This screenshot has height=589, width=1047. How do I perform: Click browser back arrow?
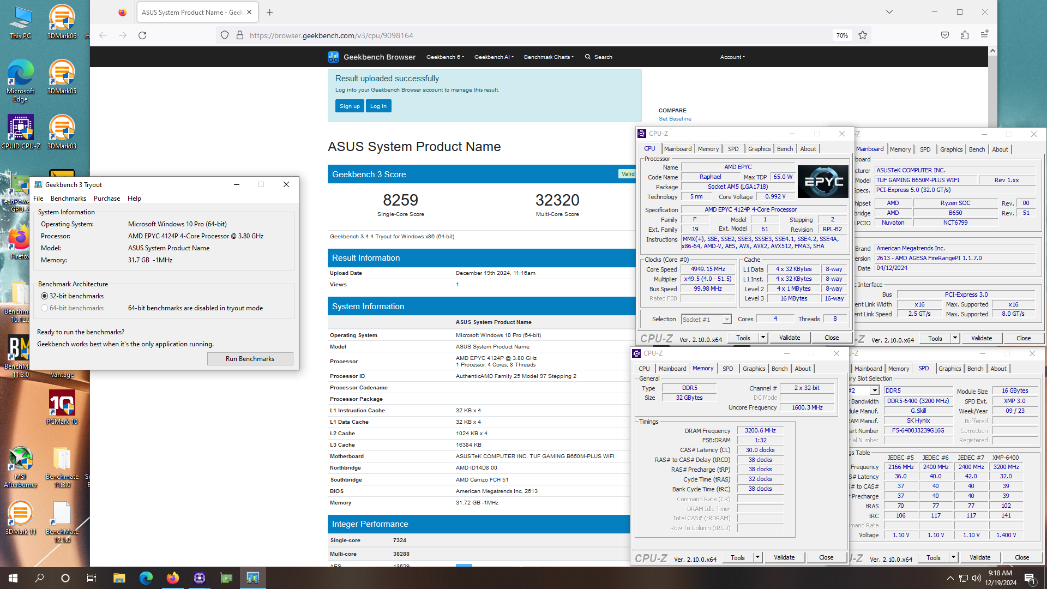pos(103,35)
